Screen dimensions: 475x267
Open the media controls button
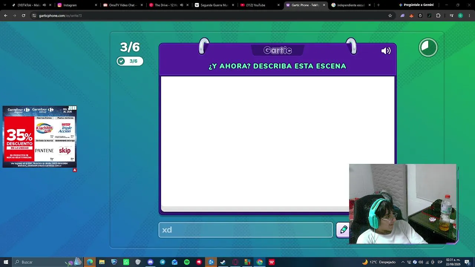pos(451,16)
